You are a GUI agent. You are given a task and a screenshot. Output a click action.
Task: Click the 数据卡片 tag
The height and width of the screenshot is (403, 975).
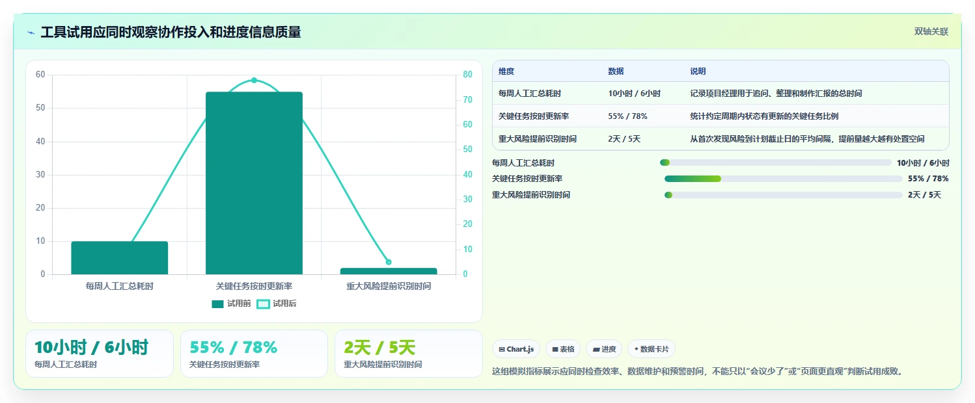(x=652, y=349)
